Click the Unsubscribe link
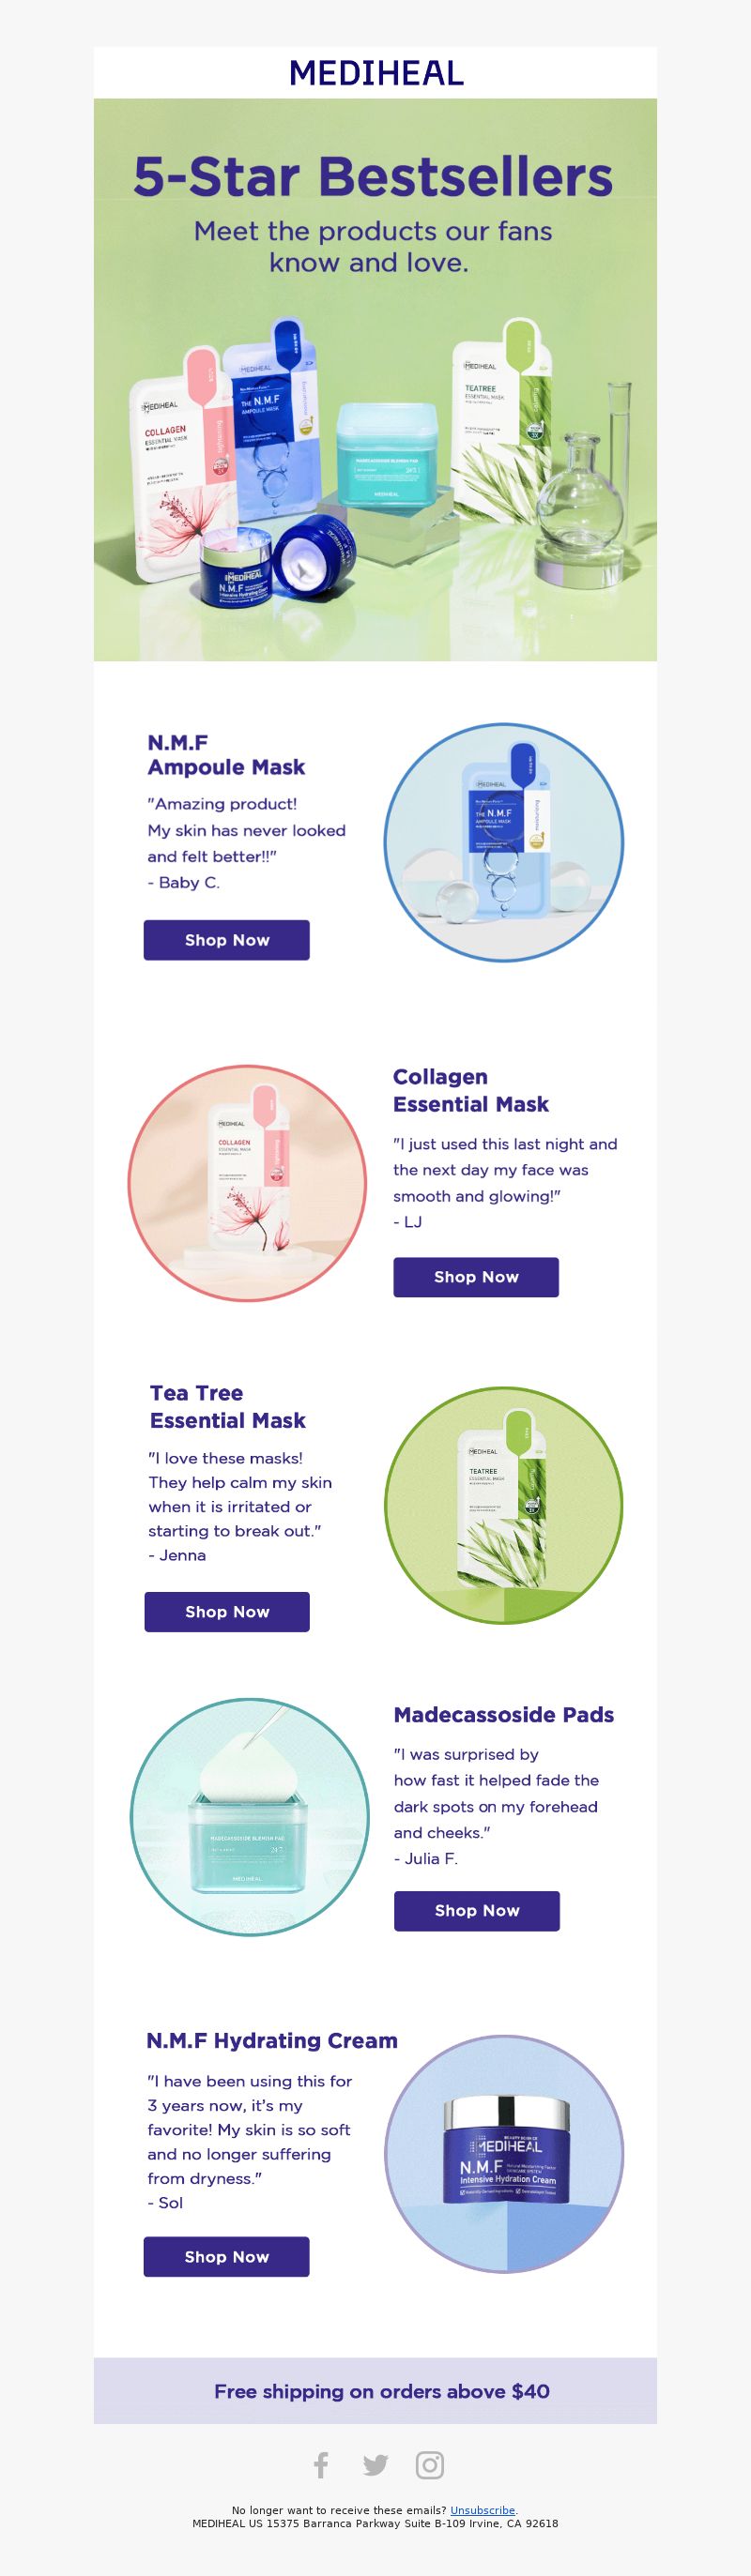751x2576 pixels. point(483,2510)
